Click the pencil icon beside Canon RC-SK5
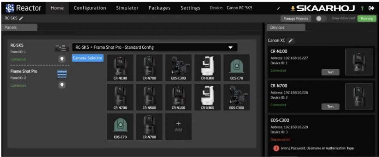Viewport: 379px width, 157px height. [x=279, y=8]
